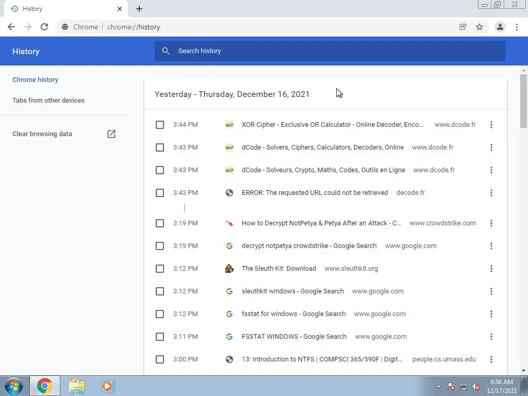This screenshot has height=396, width=528.
Task: Click the CrowdStrike falcon favicon
Action: (229, 223)
